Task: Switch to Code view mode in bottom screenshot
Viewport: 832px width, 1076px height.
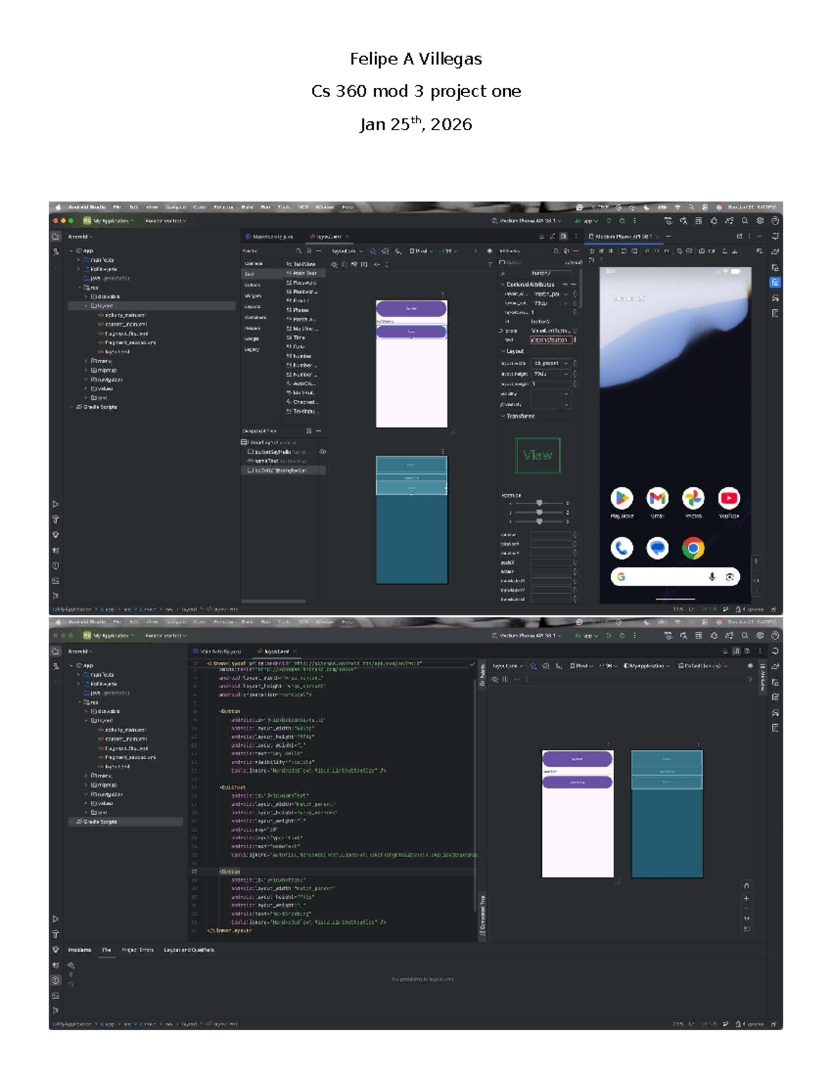Action: pos(725,651)
